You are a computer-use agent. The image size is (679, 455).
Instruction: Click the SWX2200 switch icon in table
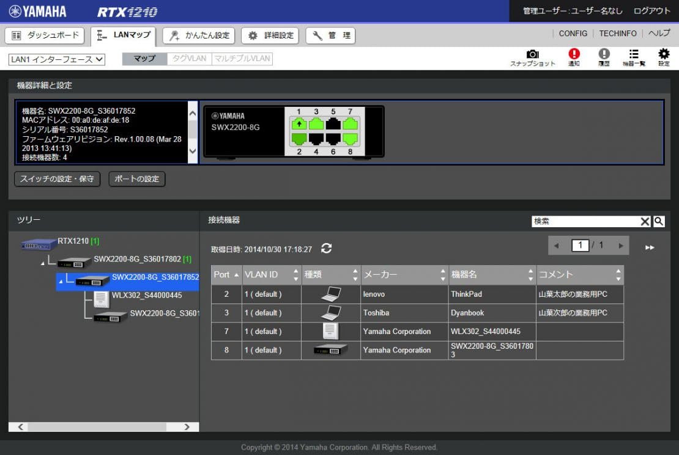point(330,350)
